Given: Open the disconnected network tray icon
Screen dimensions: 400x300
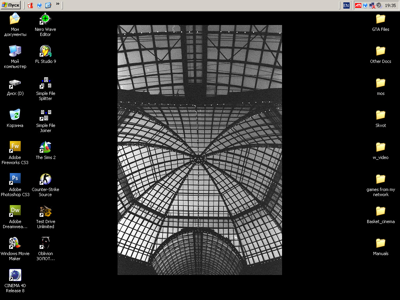Looking at the screenshot, I should click(x=372, y=5).
